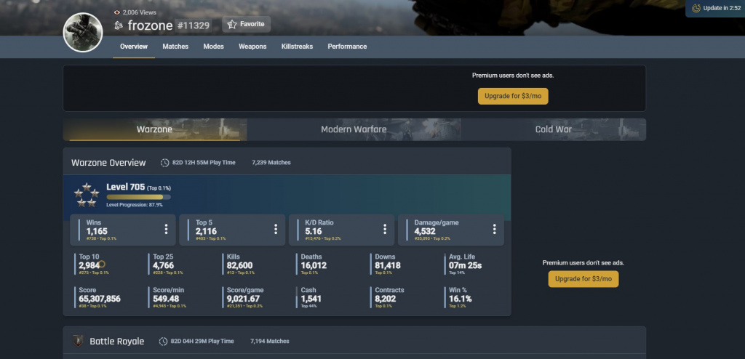745x359 pixels.
Task: Click the frozone profile avatar
Action: tap(83, 32)
